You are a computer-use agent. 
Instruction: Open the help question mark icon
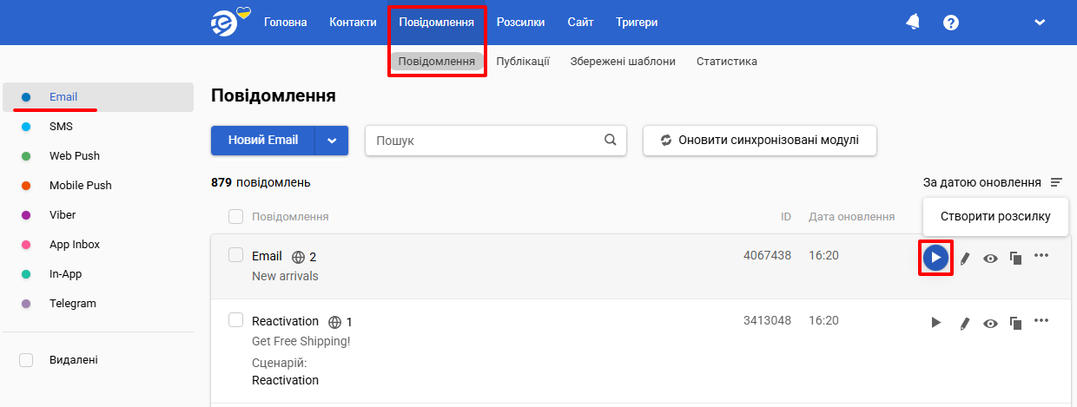[x=951, y=23]
